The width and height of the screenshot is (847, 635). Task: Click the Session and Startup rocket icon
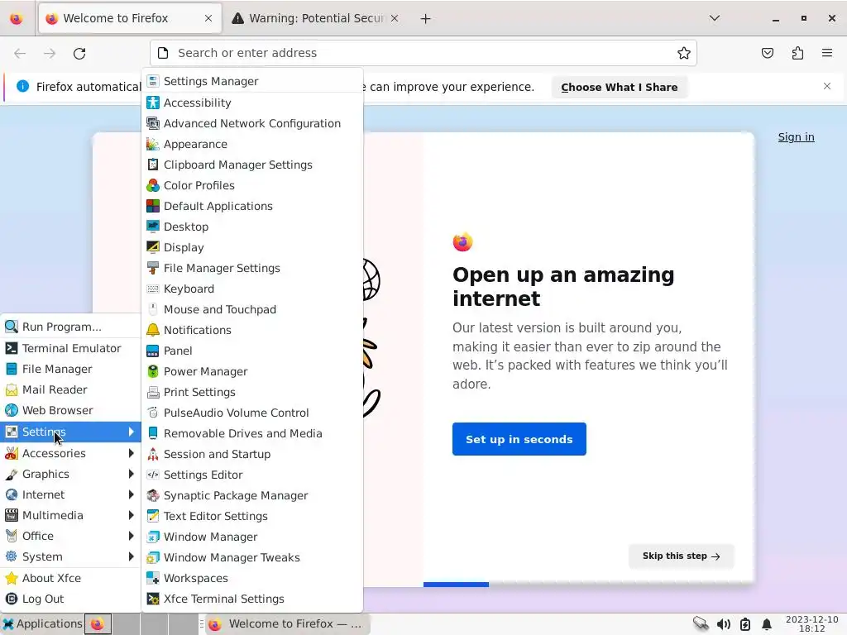[x=153, y=454]
